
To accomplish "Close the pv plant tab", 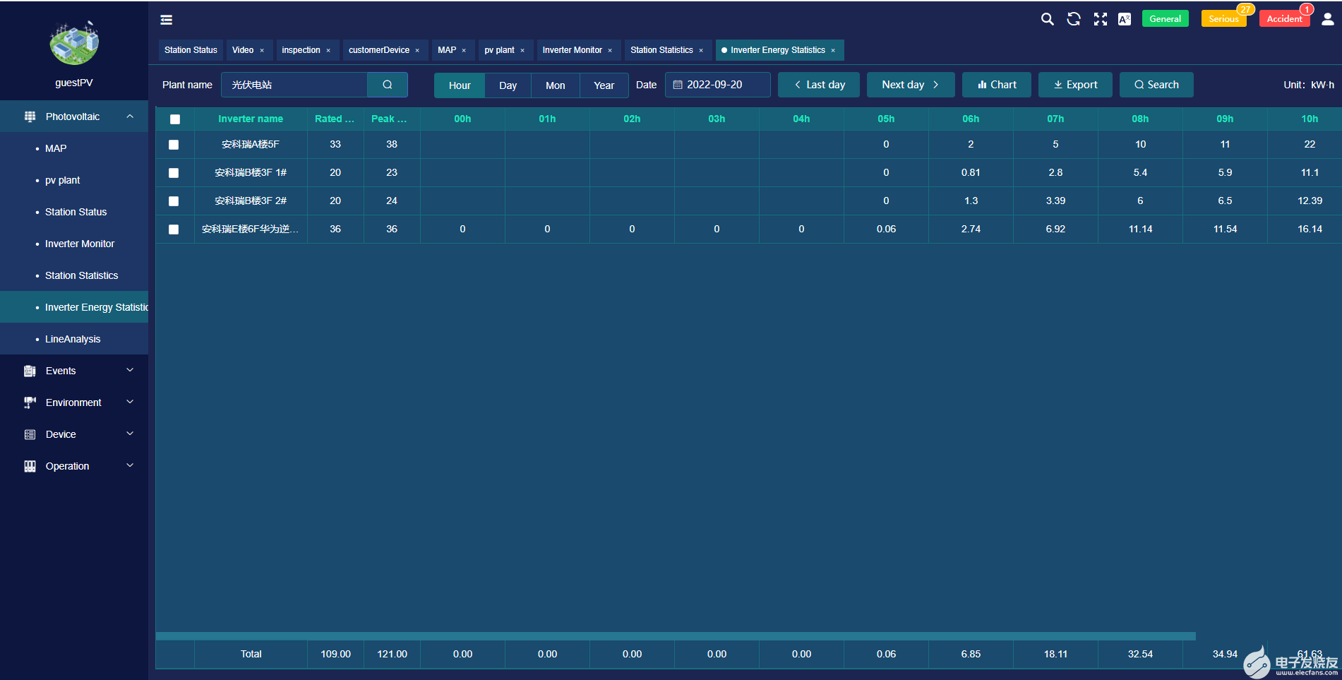I will [x=522, y=51].
